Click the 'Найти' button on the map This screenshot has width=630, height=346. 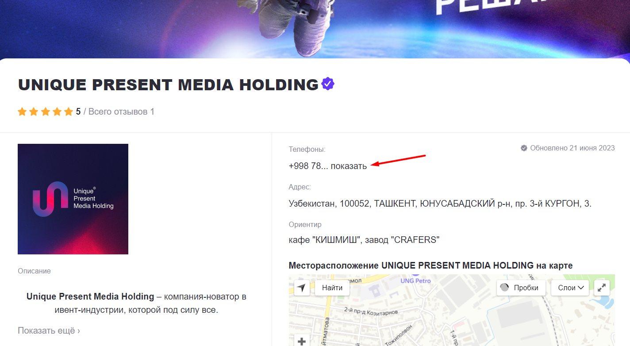click(332, 288)
